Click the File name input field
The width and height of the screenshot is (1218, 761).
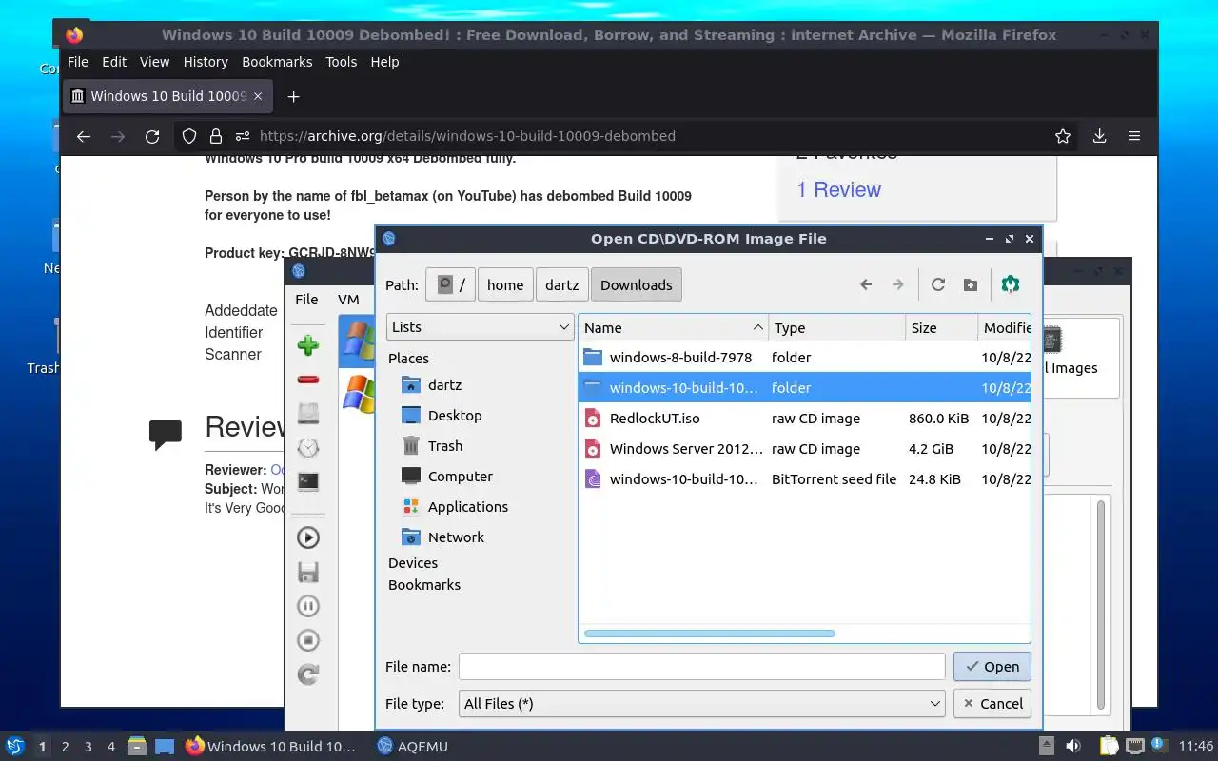pyautogui.click(x=701, y=667)
